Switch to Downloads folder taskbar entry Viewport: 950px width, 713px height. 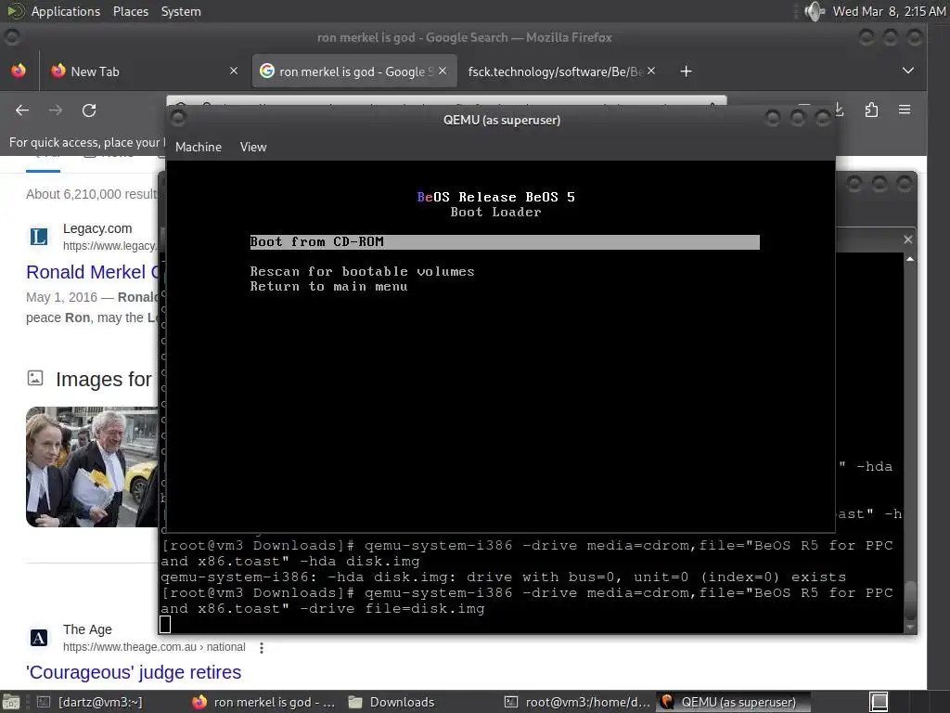click(392, 702)
